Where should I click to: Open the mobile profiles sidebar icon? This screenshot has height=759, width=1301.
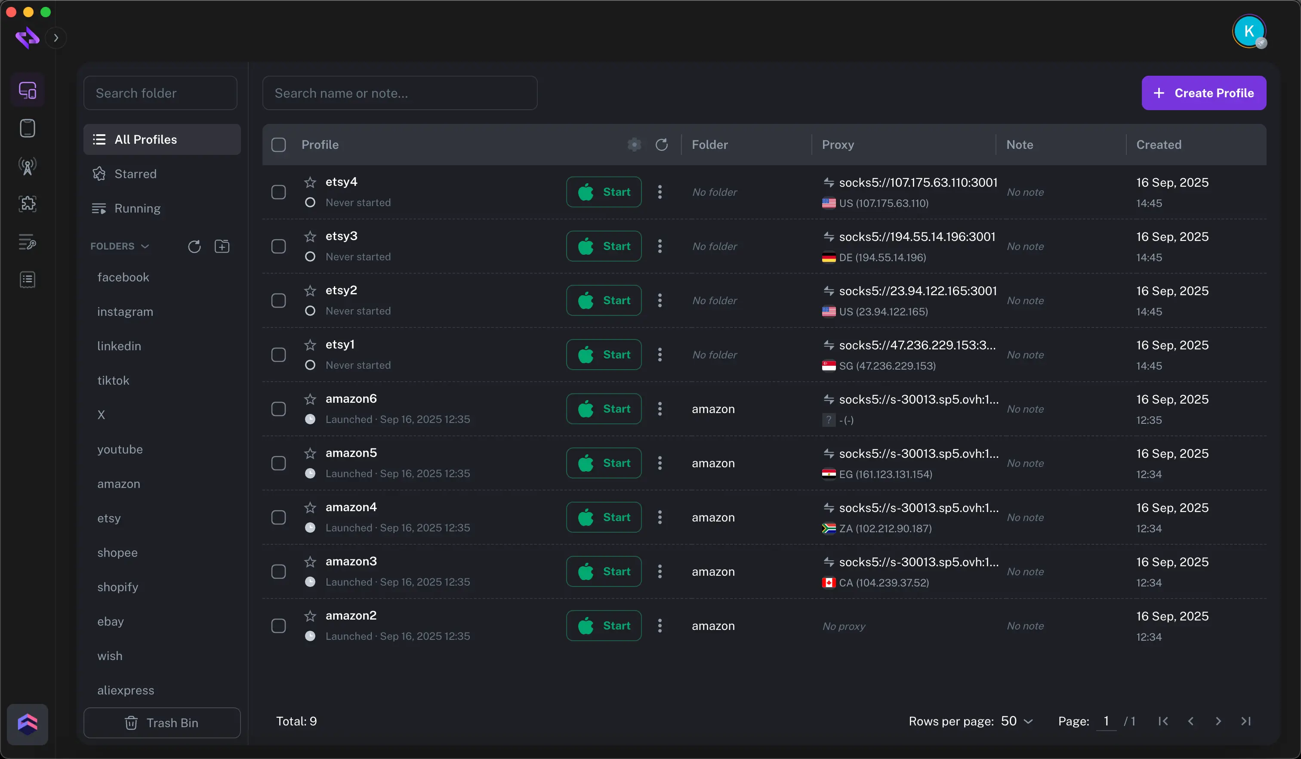coord(28,128)
